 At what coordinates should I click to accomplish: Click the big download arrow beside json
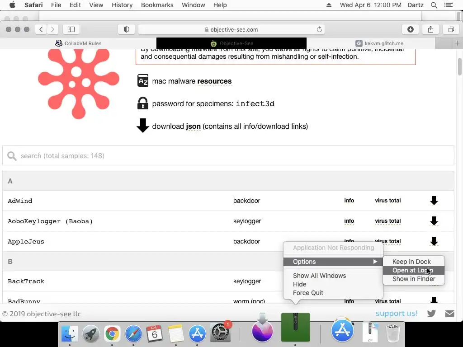point(142,126)
